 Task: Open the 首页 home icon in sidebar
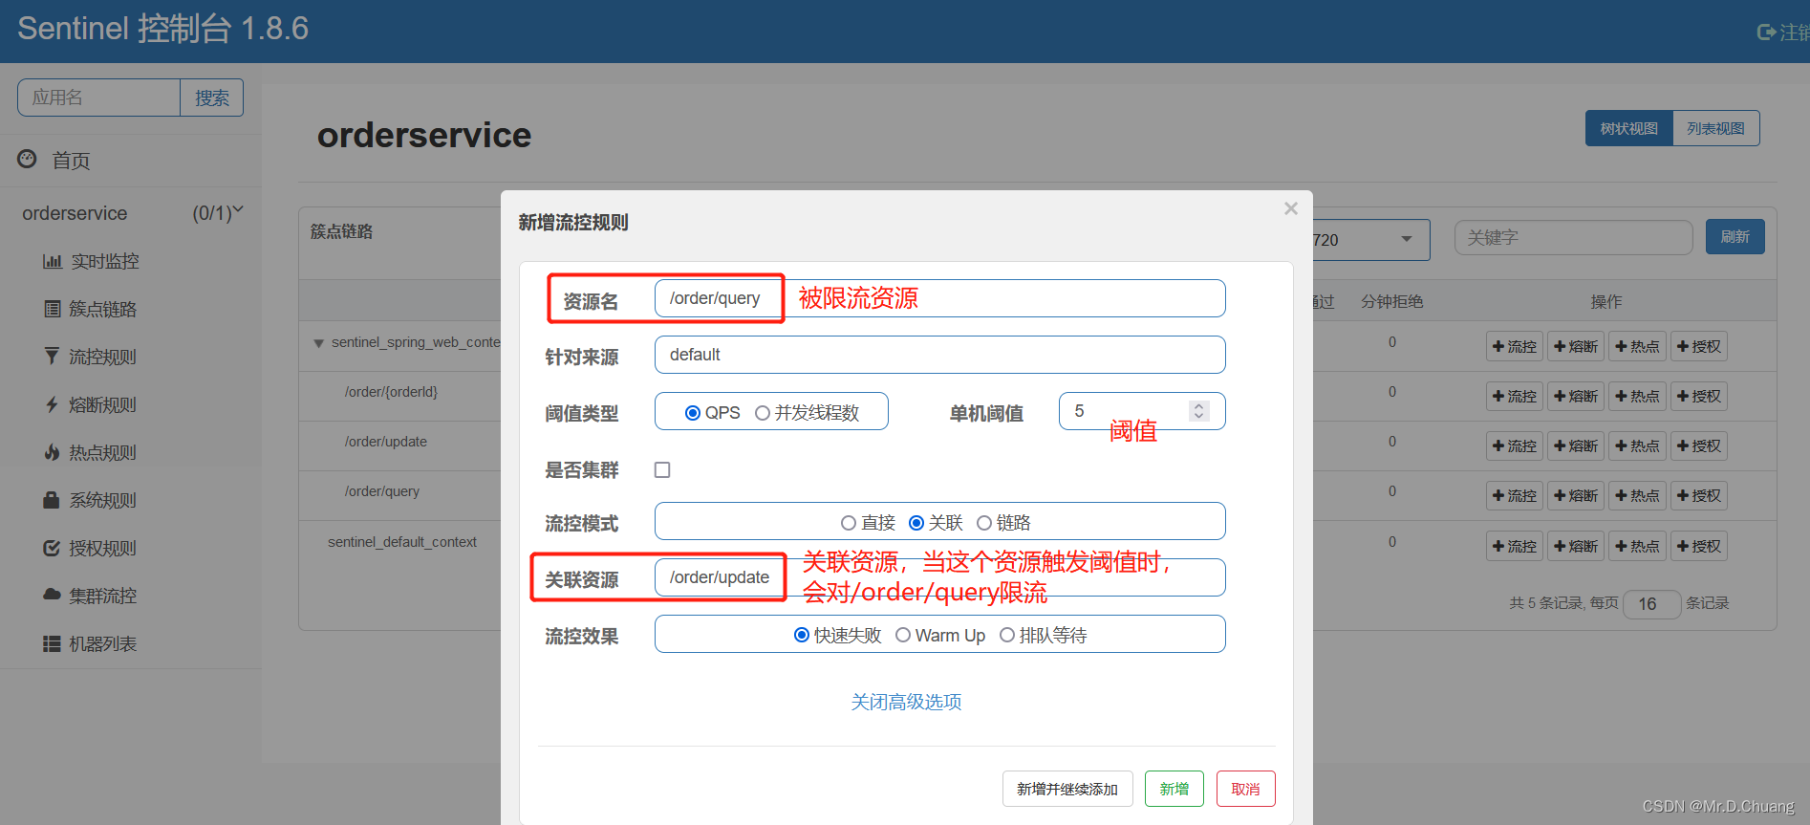click(x=28, y=159)
